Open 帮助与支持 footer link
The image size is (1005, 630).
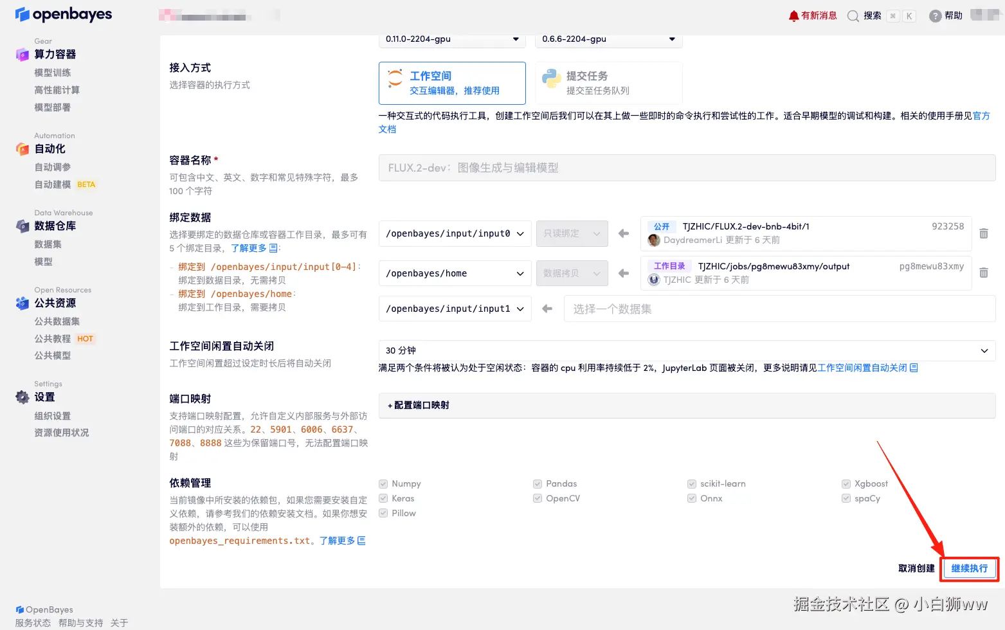click(x=80, y=623)
